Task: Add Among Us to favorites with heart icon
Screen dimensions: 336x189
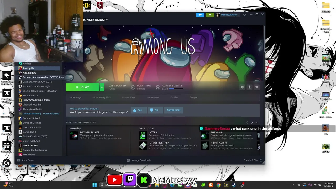Action: pos(257,87)
